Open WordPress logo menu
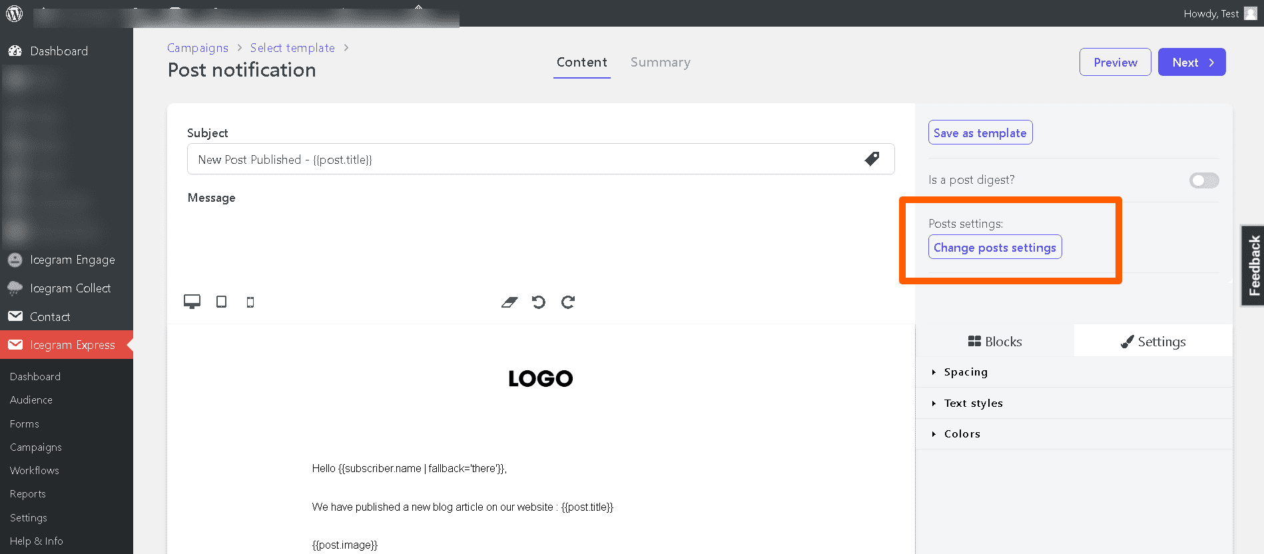The height and width of the screenshot is (554, 1264). click(x=14, y=13)
